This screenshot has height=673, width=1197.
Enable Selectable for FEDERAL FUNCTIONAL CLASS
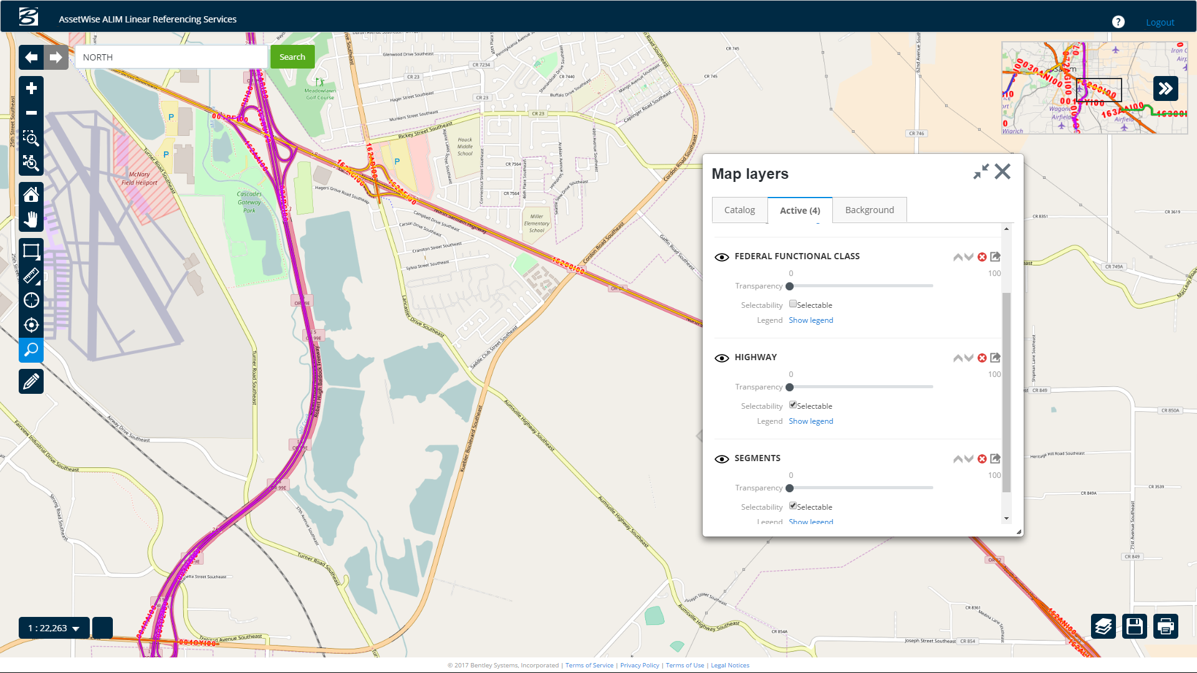coord(792,304)
